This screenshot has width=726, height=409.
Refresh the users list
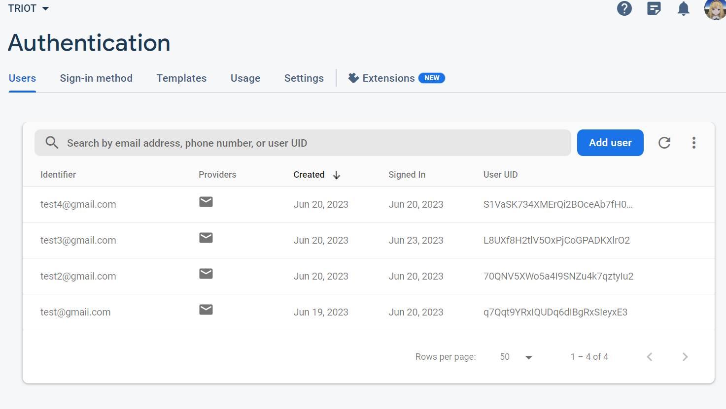click(x=664, y=143)
